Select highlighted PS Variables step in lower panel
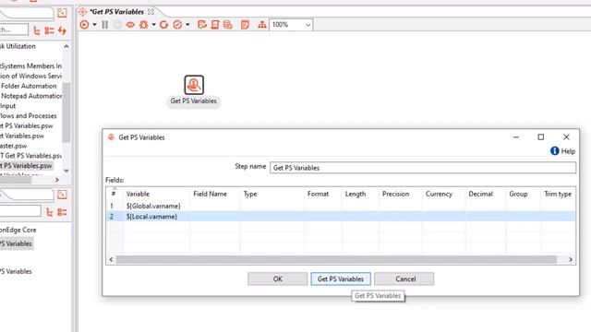Screen dimensions: 591x332 click(x=17, y=243)
